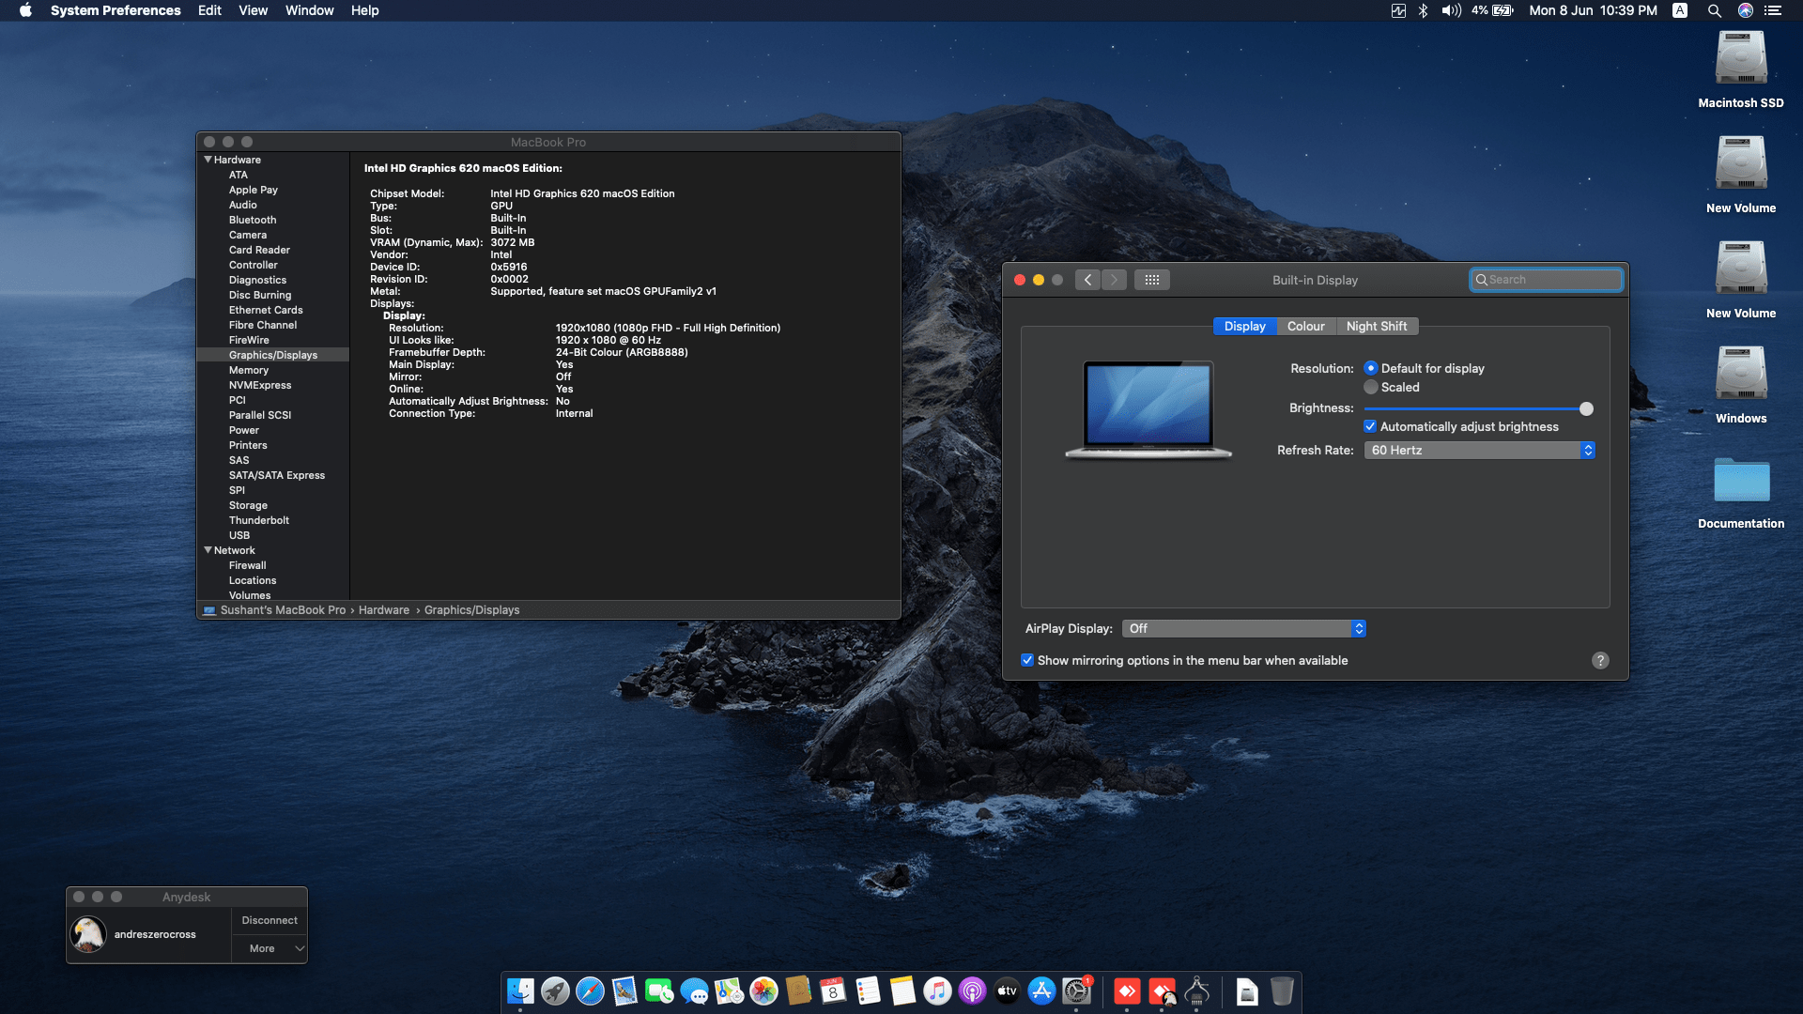Open the Trash in the dock
The width and height of the screenshot is (1803, 1014).
(1282, 991)
